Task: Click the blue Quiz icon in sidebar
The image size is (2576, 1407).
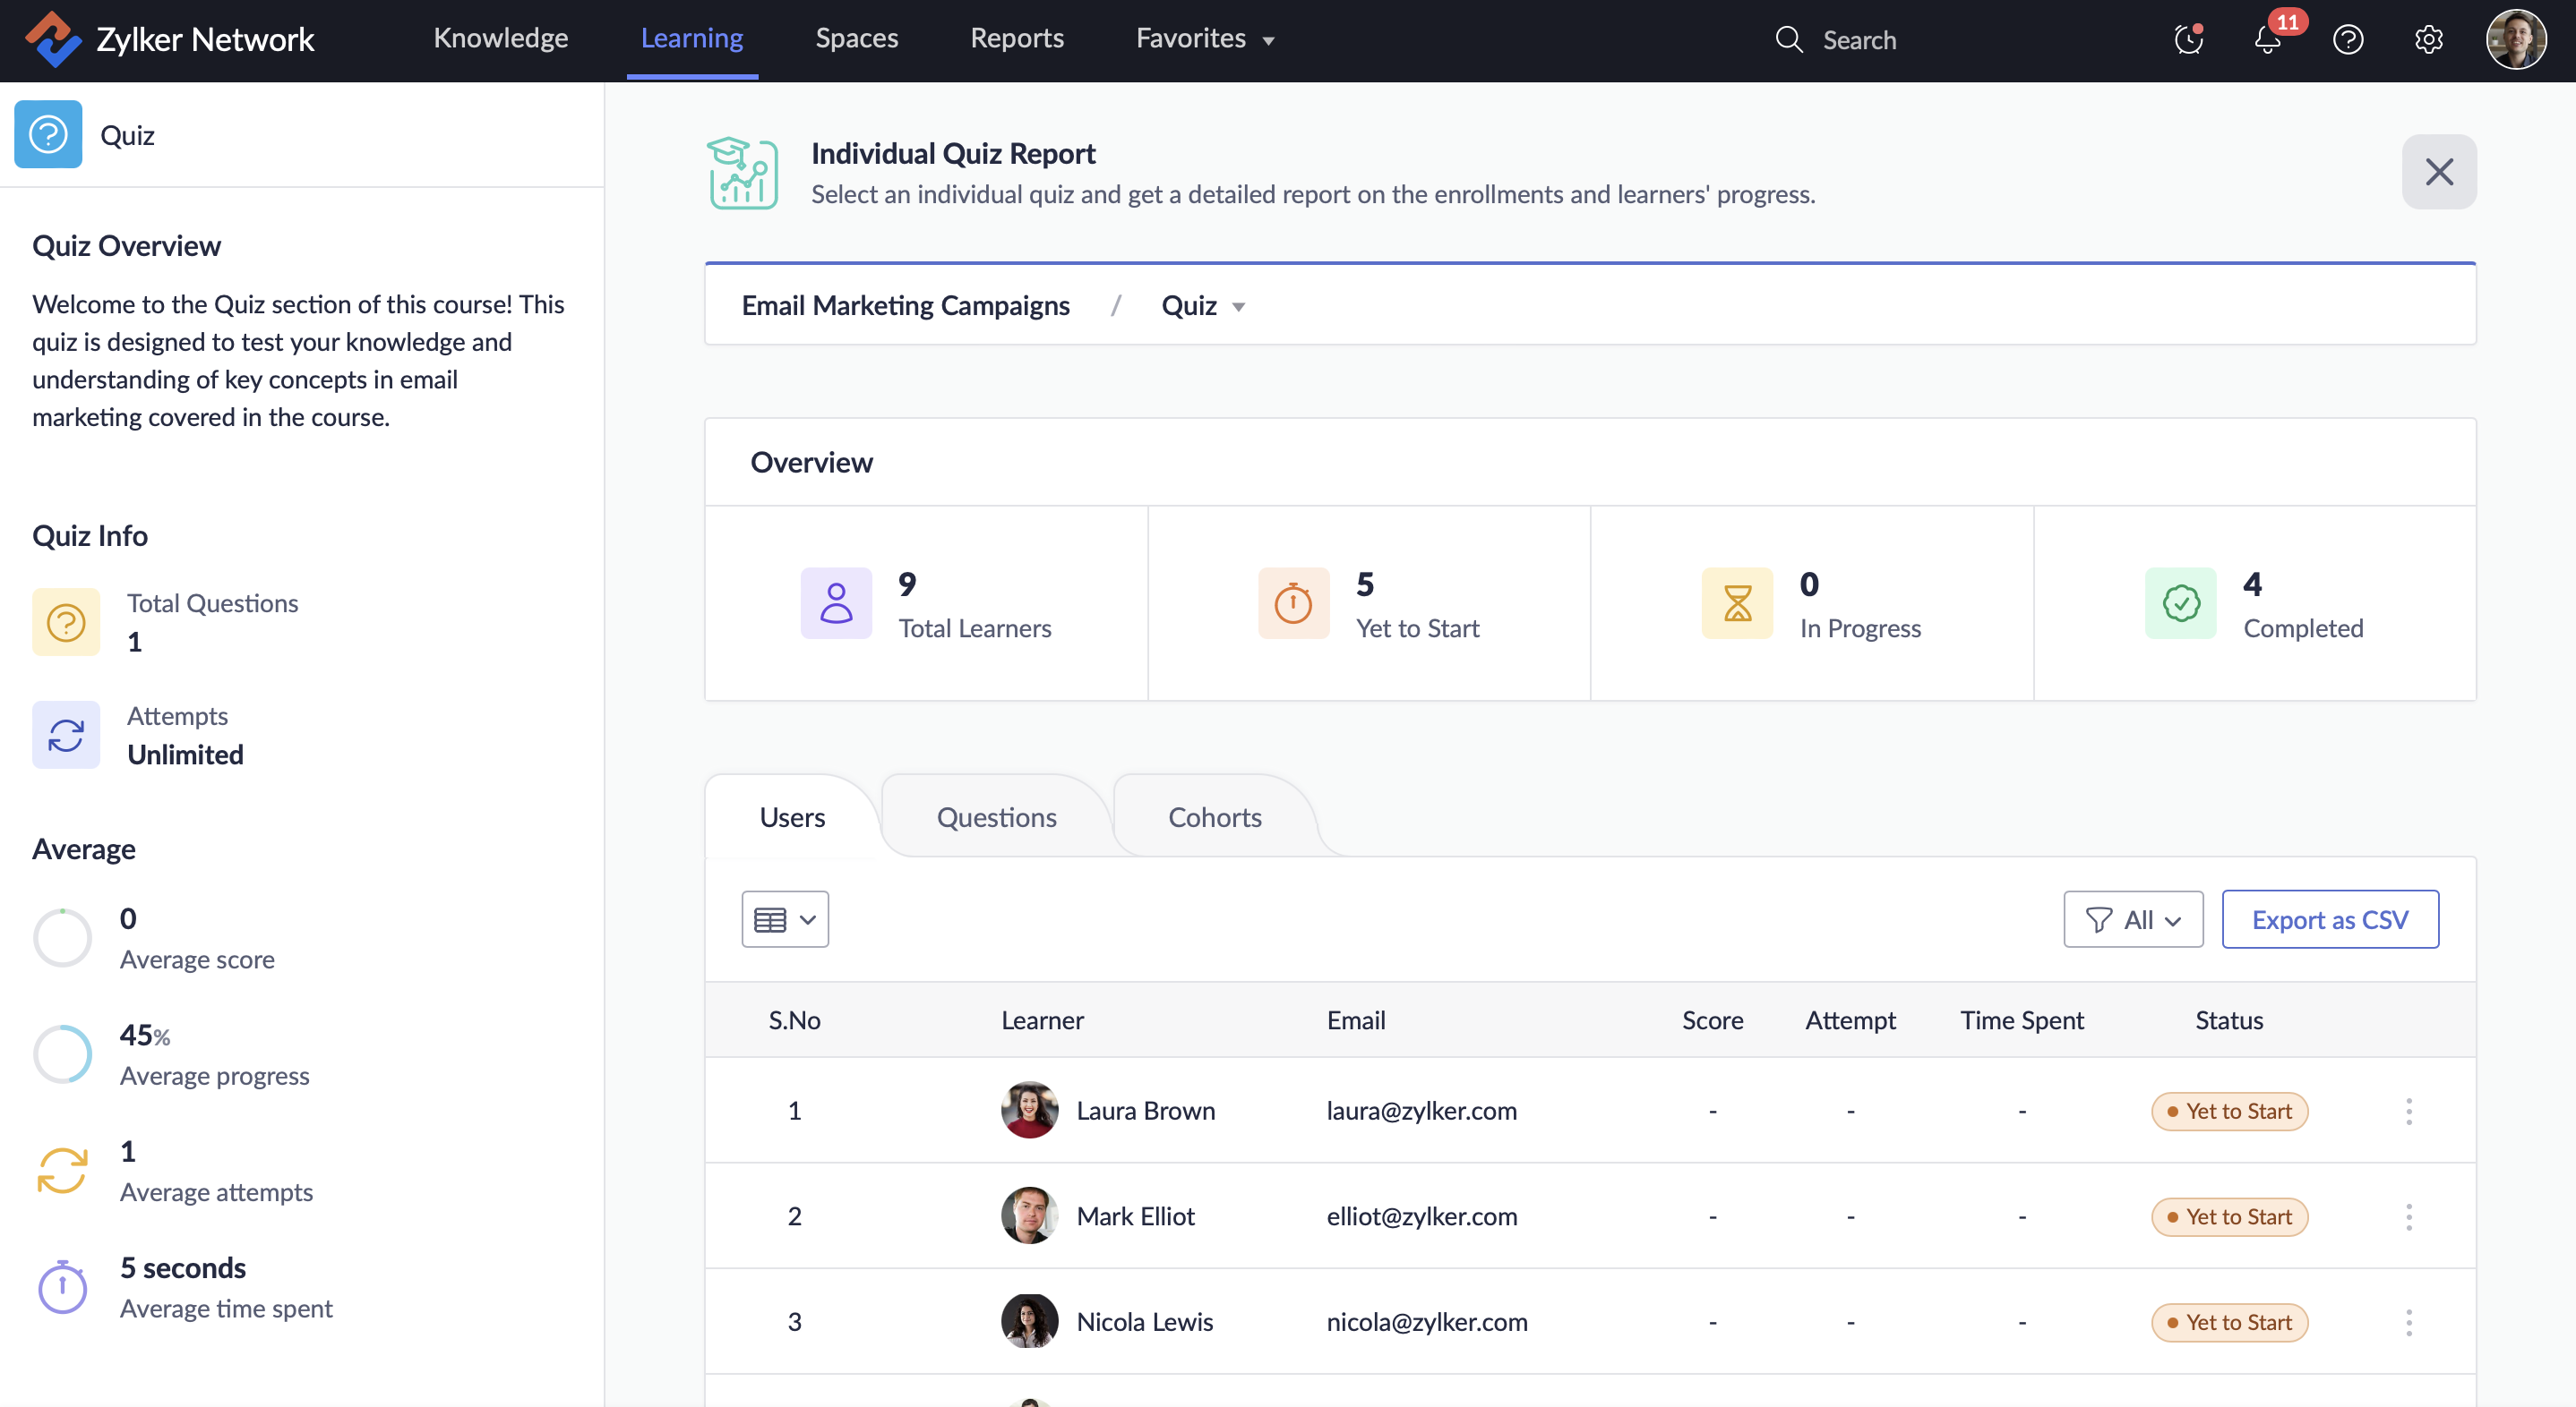Action: pos(48,134)
